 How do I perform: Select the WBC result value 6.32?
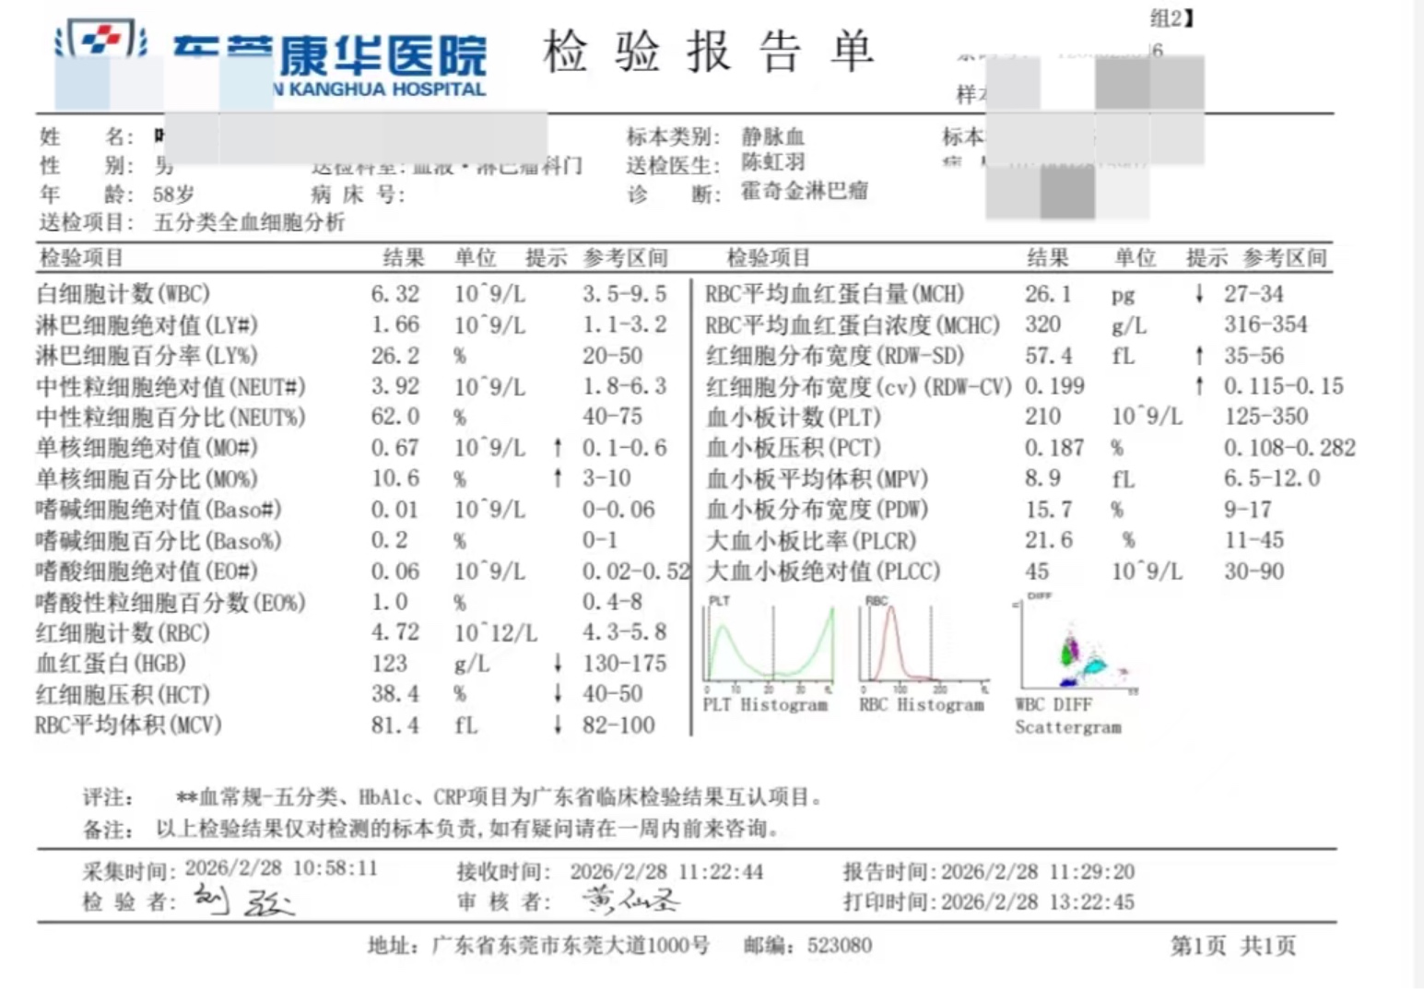[x=394, y=294]
